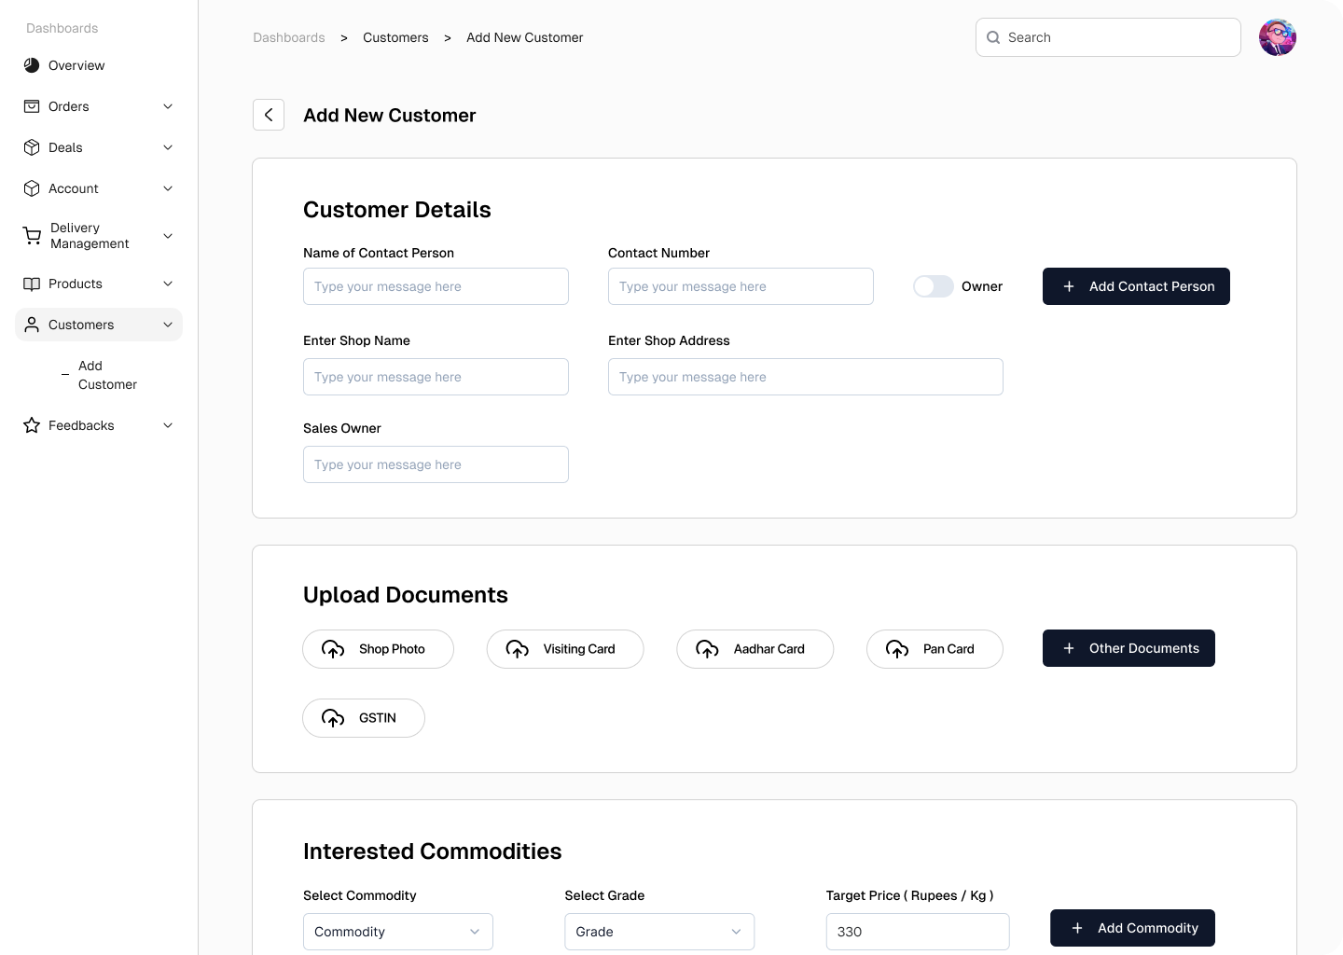Viewport: 1343px width, 955px height.
Task: Click the Other Documents button
Action: click(x=1128, y=648)
